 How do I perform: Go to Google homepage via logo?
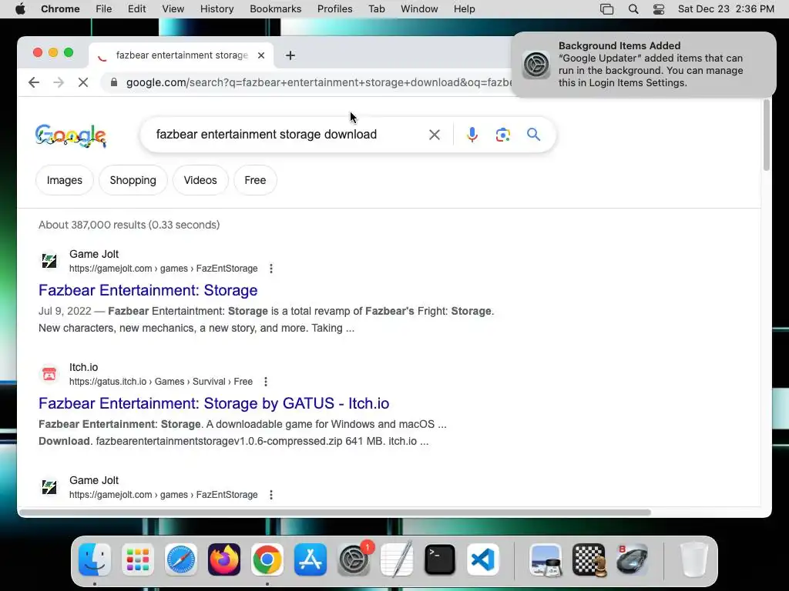click(70, 135)
